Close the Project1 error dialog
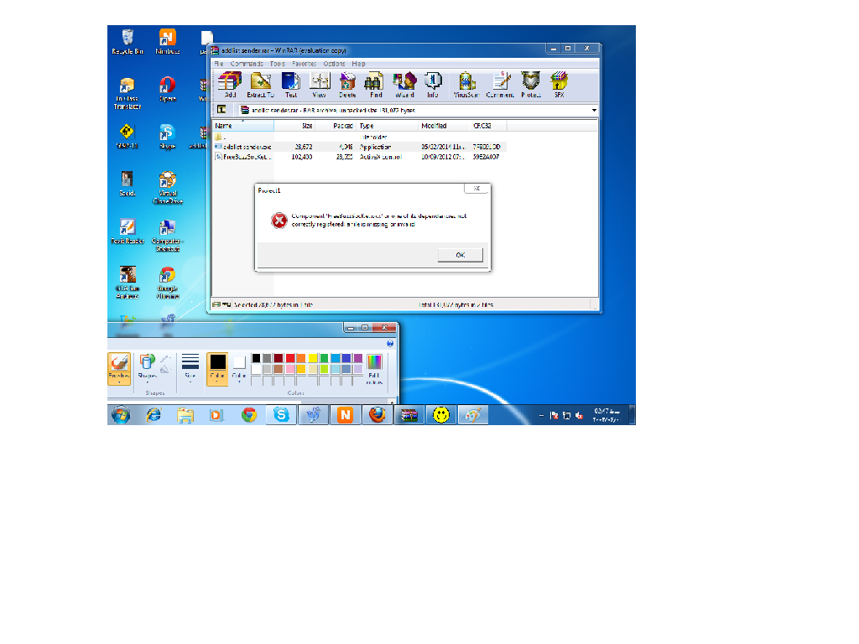 tap(476, 188)
